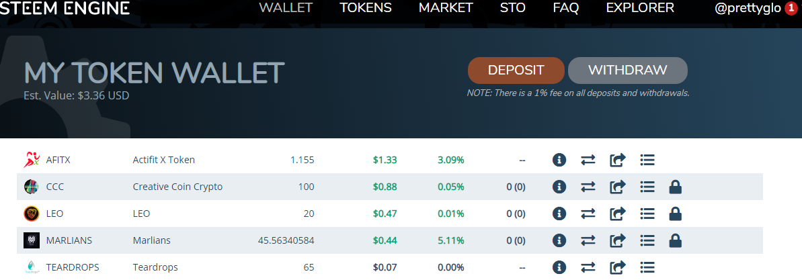
Task: Open info for MARLIANS token
Action: coord(559,240)
